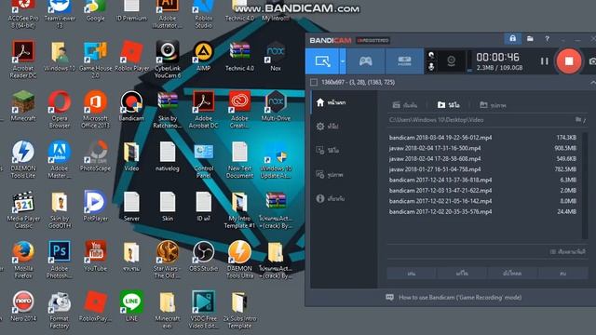The image size is (596, 335).
Task: Toggle the microphone icon in Bandicam
Action: click(431, 67)
